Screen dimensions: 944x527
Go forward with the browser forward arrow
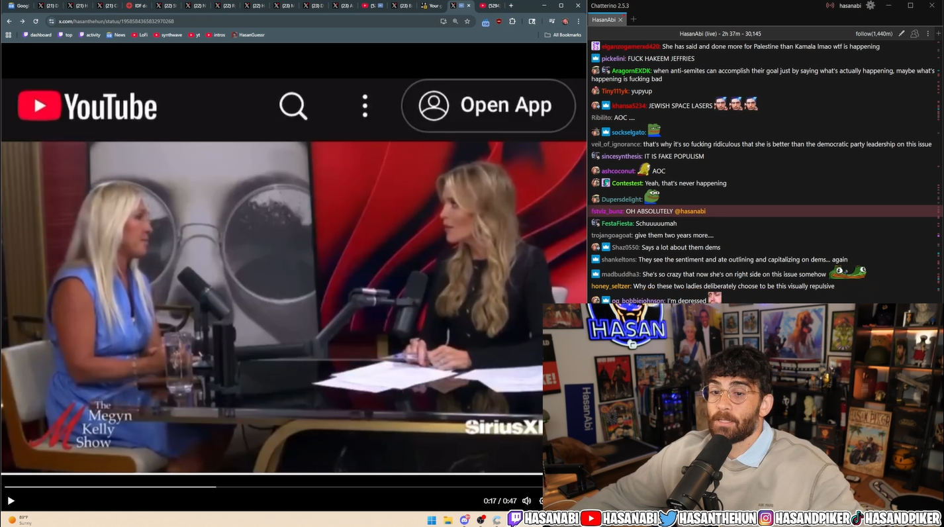[x=22, y=21]
